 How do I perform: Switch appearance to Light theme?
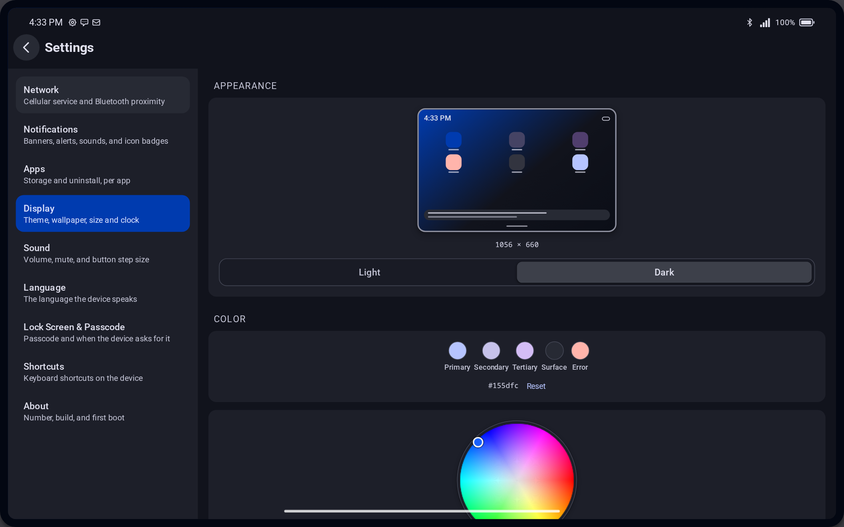[x=369, y=272]
